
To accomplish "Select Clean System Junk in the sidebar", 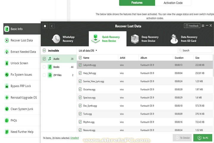I will pyautogui.click(x=22, y=109).
